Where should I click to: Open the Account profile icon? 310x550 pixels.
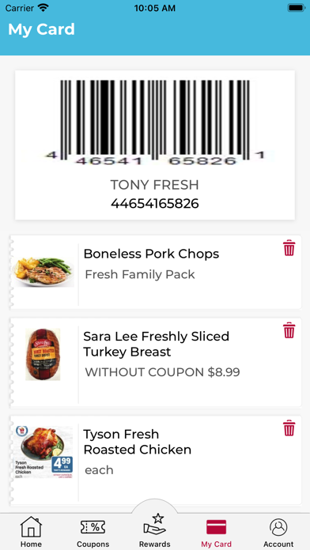pos(278,527)
